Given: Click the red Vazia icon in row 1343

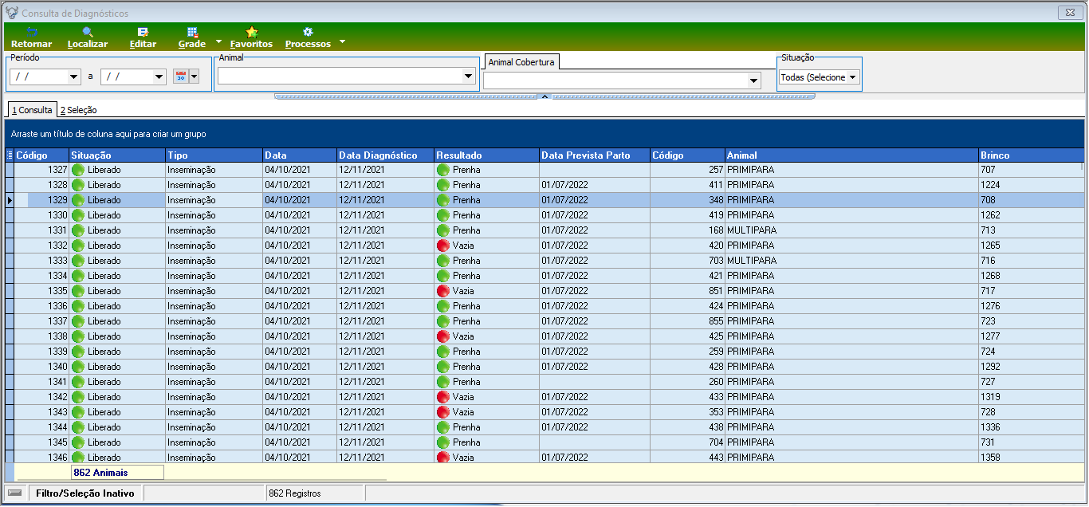Looking at the screenshot, I should pyautogui.click(x=443, y=412).
